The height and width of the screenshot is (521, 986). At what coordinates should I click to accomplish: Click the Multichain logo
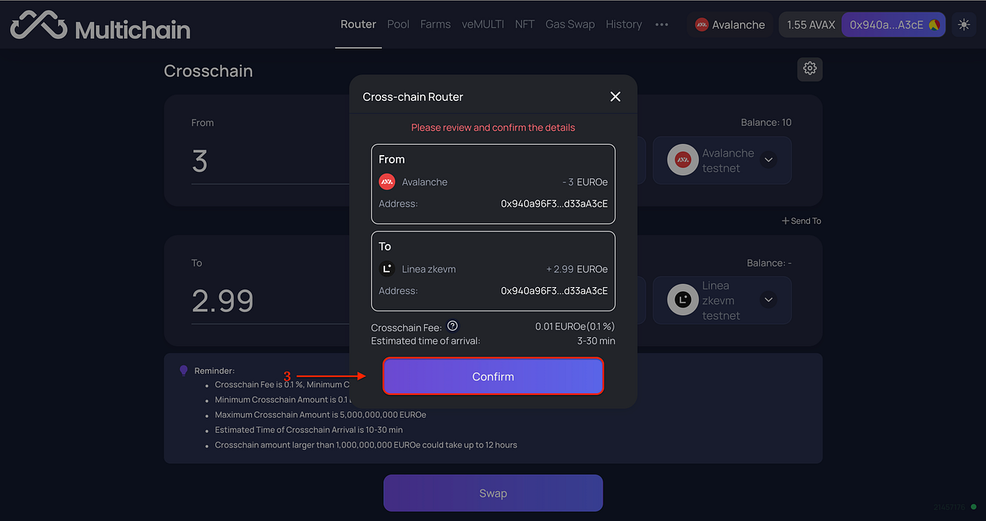click(x=100, y=27)
